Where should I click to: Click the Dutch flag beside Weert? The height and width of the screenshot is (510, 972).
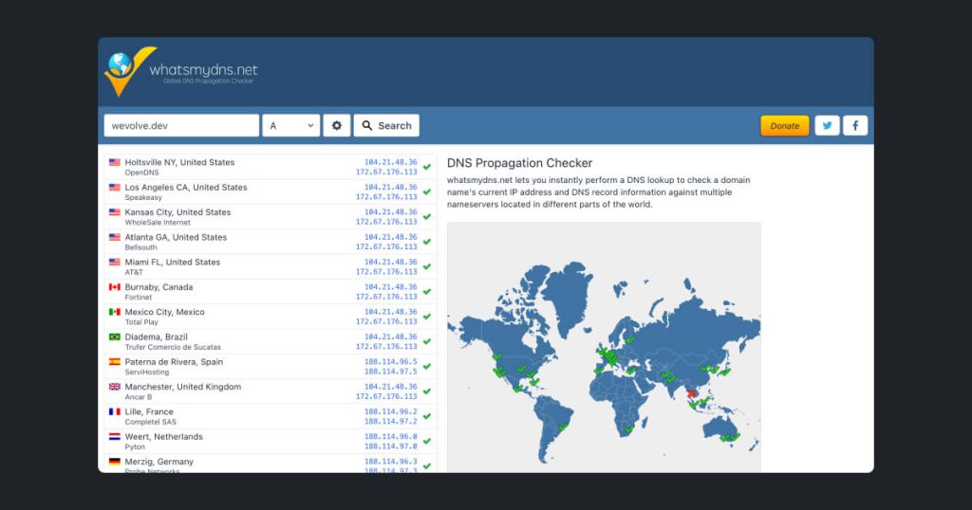115,436
